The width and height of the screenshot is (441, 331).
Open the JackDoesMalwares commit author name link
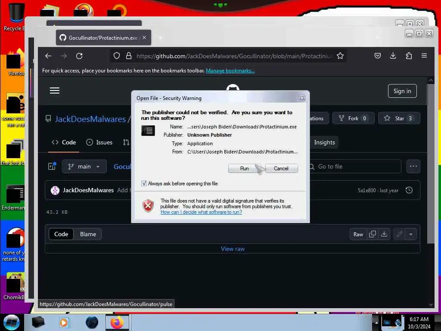click(88, 190)
